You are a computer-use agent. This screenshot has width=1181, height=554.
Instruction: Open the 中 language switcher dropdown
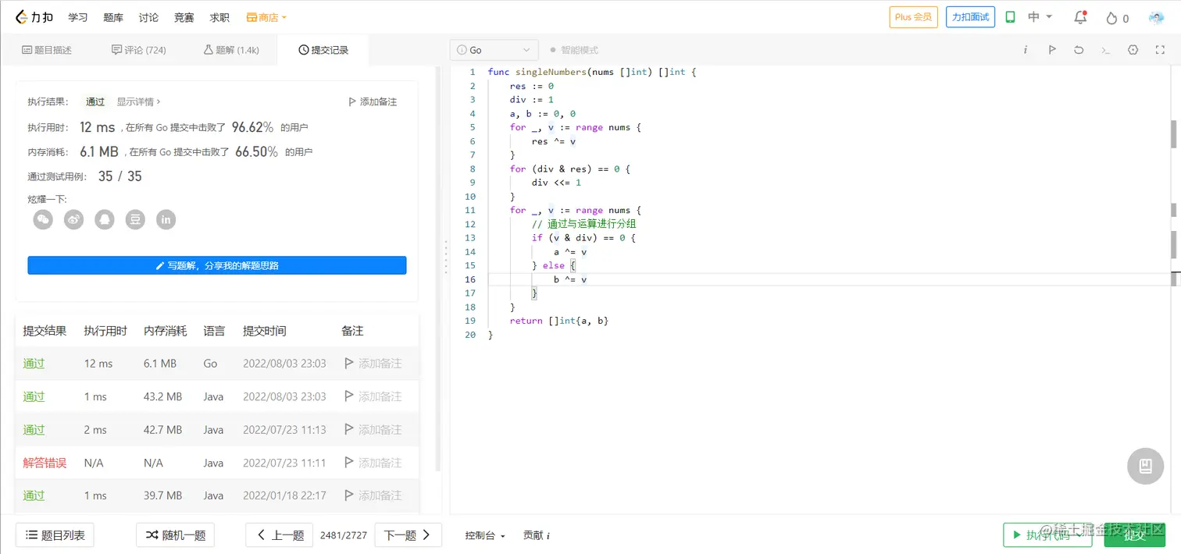1040,17
